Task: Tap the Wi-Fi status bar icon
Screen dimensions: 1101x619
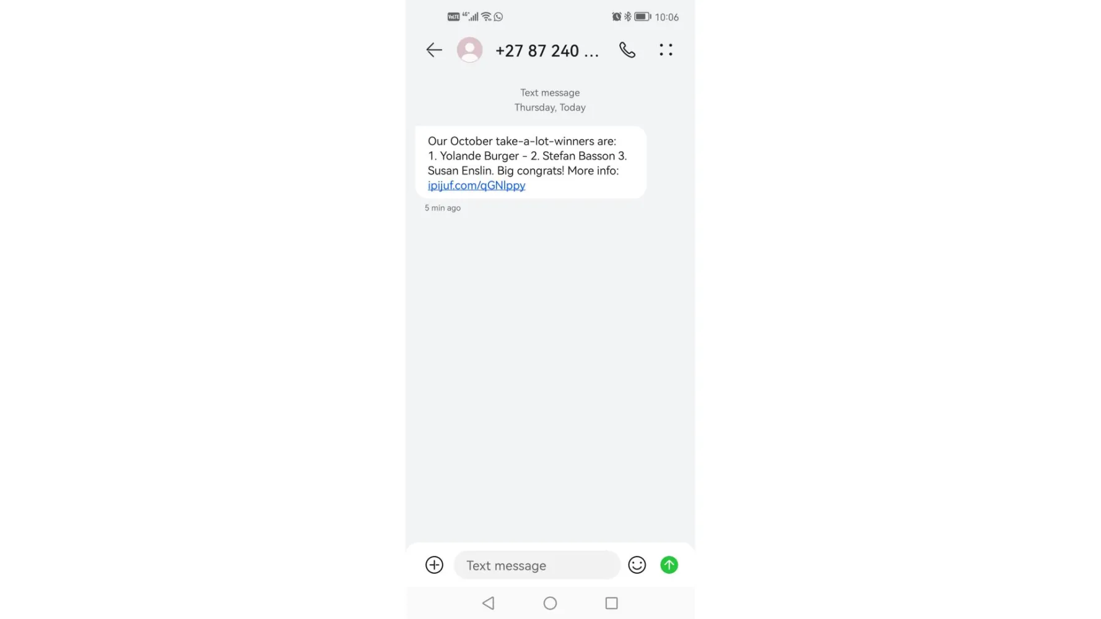Action: click(x=486, y=17)
